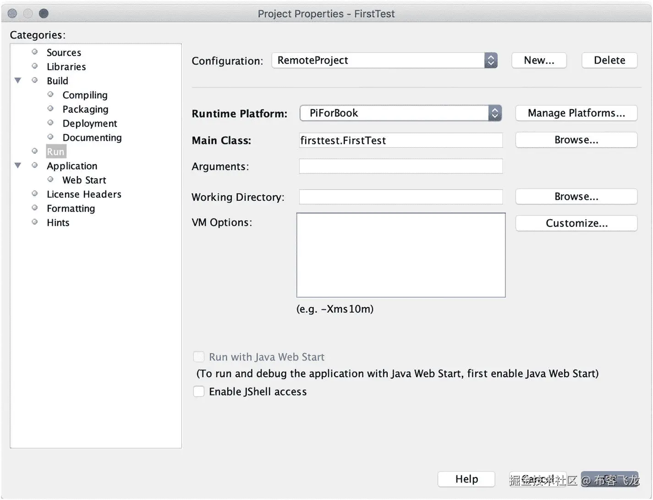Viewport: 653px width, 500px height.
Task: Click the Web Start node bullet icon
Action: coord(50,180)
